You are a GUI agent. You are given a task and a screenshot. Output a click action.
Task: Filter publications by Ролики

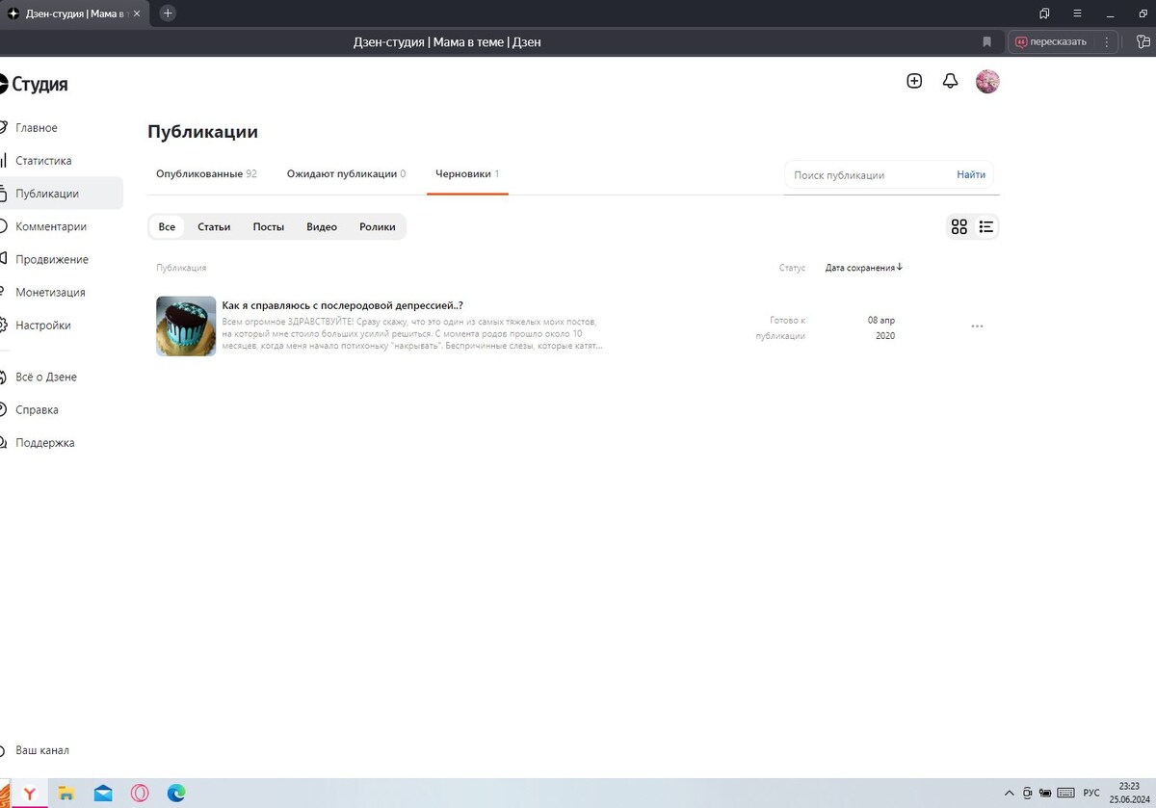(x=378, y=226)
